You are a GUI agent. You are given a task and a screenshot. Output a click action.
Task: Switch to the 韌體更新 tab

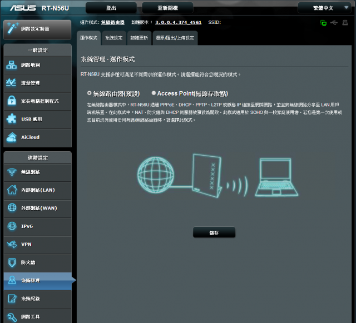click(x=139, y=38)
